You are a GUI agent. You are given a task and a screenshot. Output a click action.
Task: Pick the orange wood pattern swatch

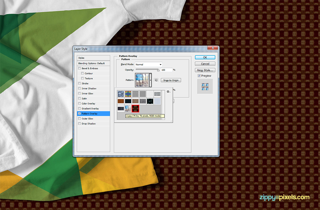click(121, 101)
